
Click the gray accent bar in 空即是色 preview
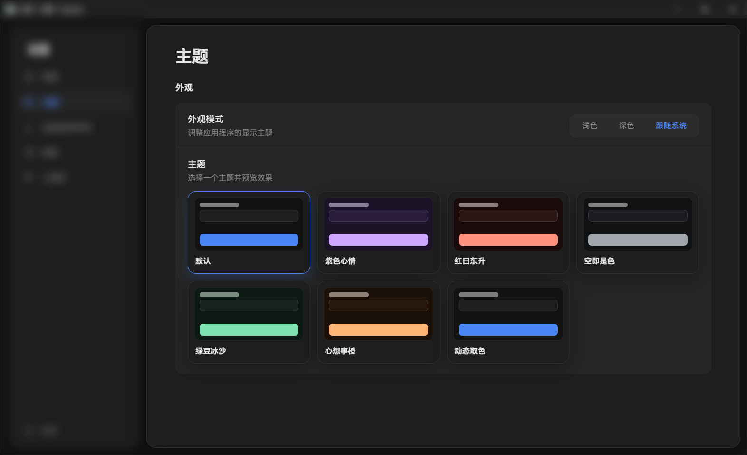pyautogui.click(x=638, y=240)
